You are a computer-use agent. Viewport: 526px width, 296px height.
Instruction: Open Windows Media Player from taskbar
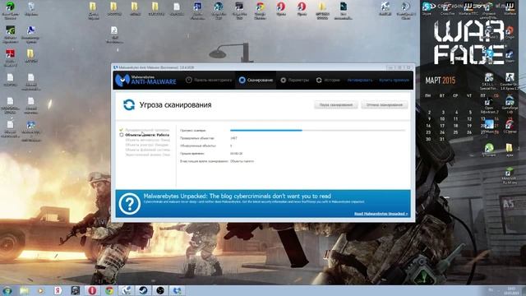pyautogui.click(x=41, y=290)
